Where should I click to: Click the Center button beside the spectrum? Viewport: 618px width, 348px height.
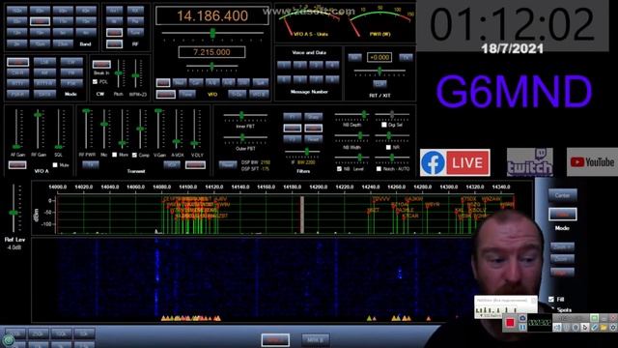(x=562, y=195)
